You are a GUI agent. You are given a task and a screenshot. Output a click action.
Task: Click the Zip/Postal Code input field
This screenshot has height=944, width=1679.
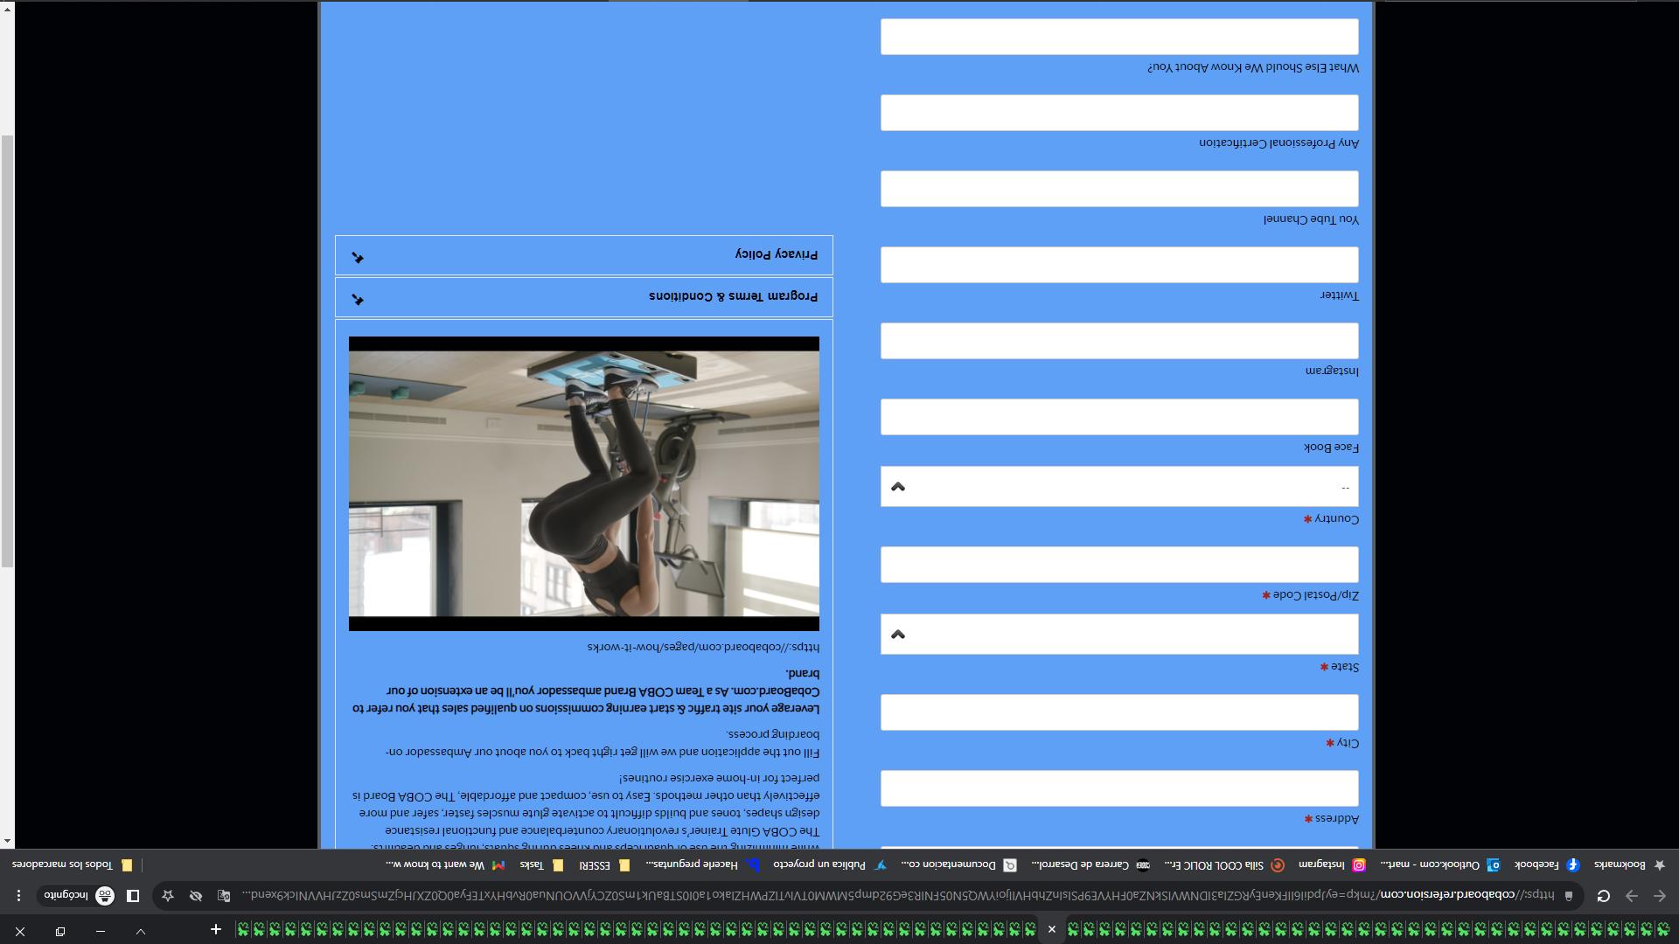coord(1119,565)
